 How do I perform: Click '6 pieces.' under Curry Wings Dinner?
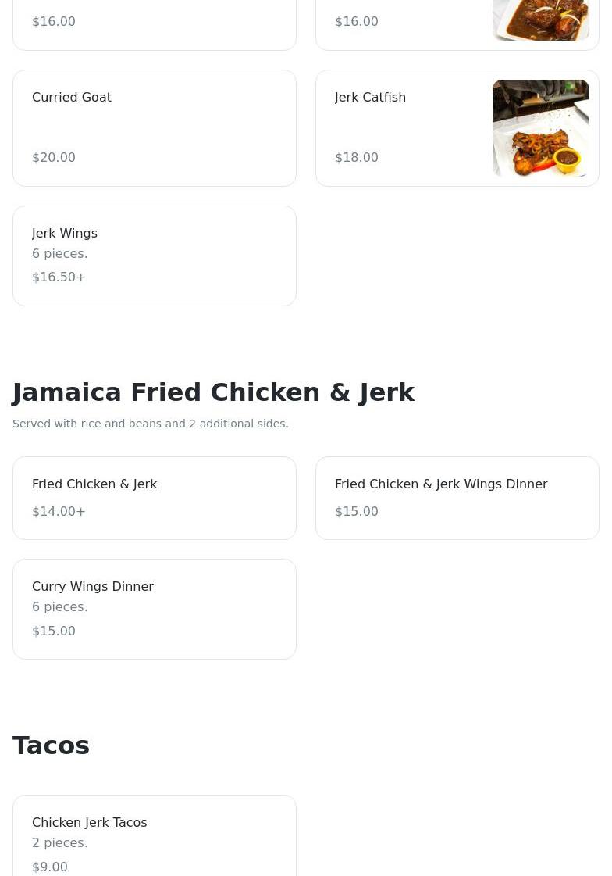(60, 607)
